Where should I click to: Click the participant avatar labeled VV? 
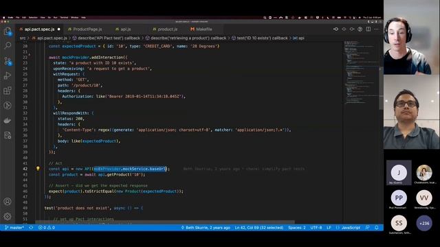(424, 198)
